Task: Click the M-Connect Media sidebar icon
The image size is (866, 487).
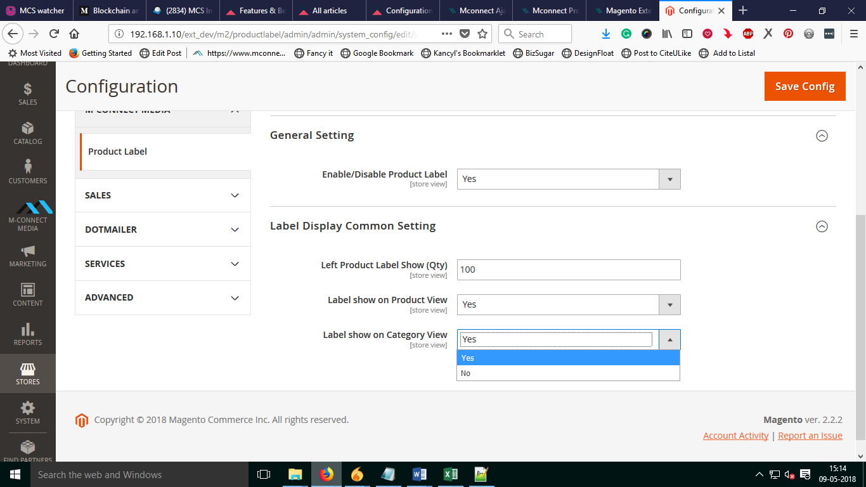Action: (27, 214)
